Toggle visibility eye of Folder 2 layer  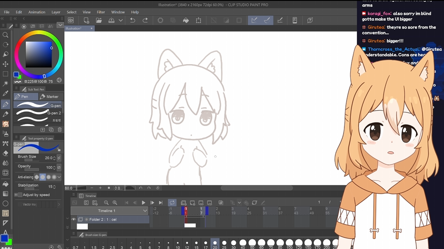click(x=74, y=219)
